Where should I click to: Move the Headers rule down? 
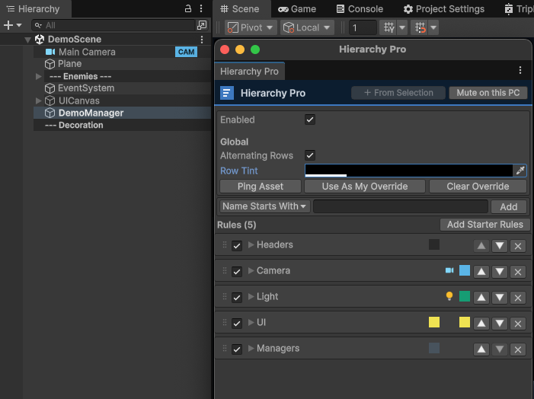pos(500,245)
